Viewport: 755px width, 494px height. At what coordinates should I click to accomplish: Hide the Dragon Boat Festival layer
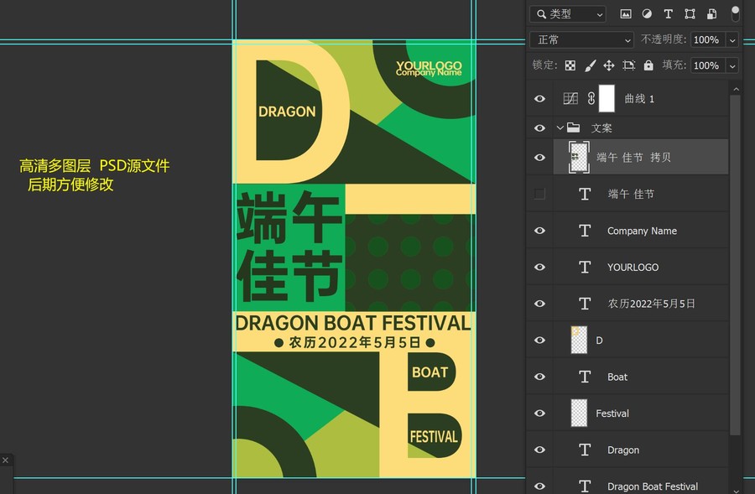[x=539, y=486]
